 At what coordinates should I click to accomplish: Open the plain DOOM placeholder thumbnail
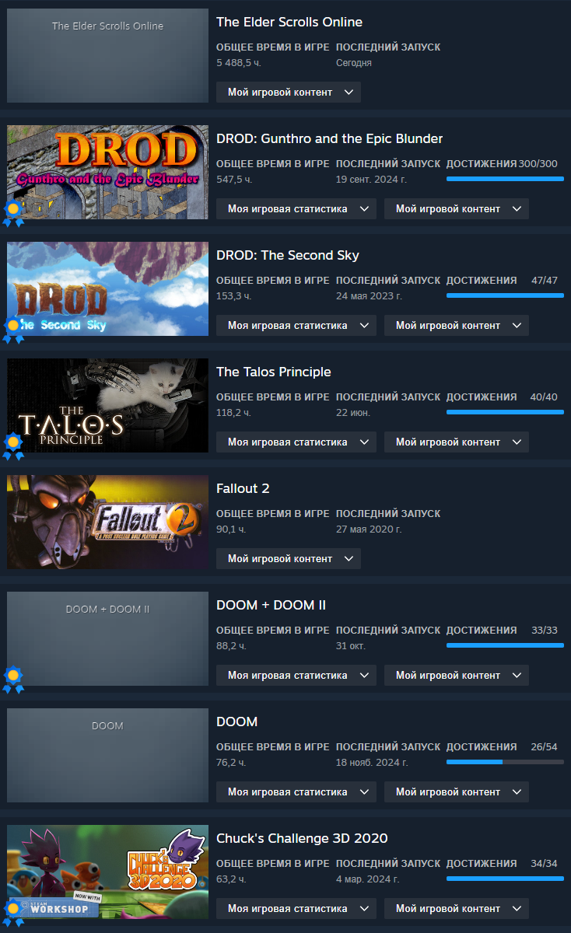pyautogui.click(x=107, y=755)
